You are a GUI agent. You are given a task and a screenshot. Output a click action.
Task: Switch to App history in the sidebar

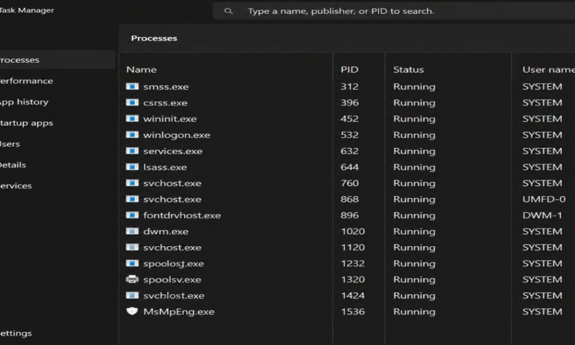24,102
